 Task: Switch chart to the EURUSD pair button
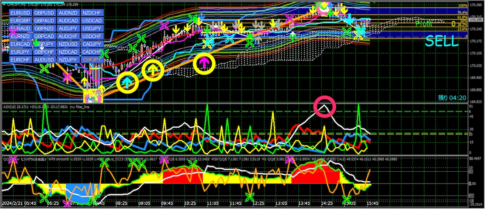20,13
